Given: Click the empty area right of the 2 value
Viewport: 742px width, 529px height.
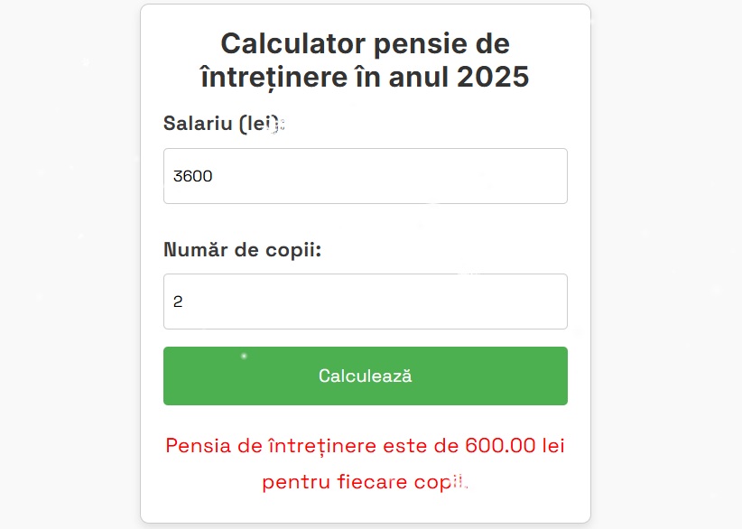Looking at the screenshot, I should coord(406,301).
